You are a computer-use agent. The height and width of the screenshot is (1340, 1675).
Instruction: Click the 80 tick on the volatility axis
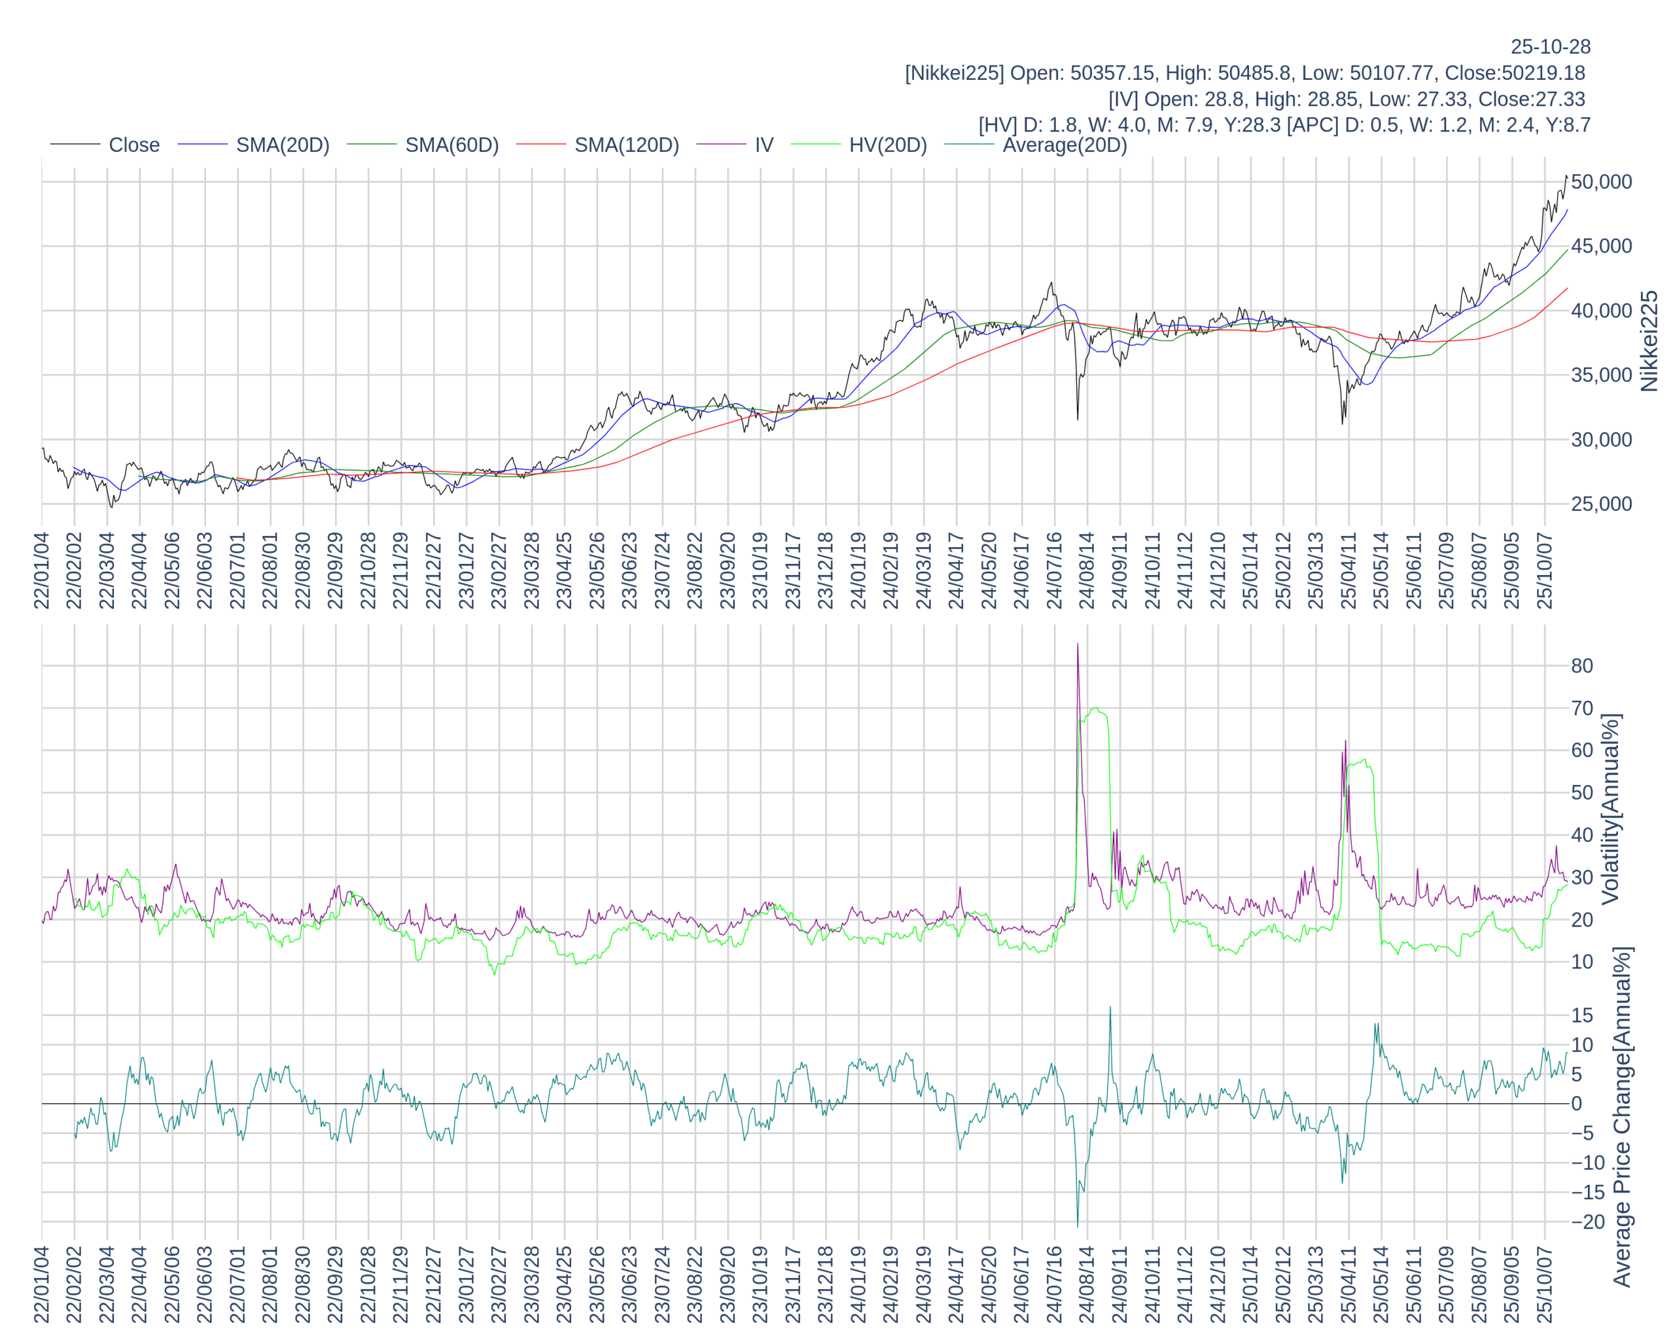coord(1582,665)
